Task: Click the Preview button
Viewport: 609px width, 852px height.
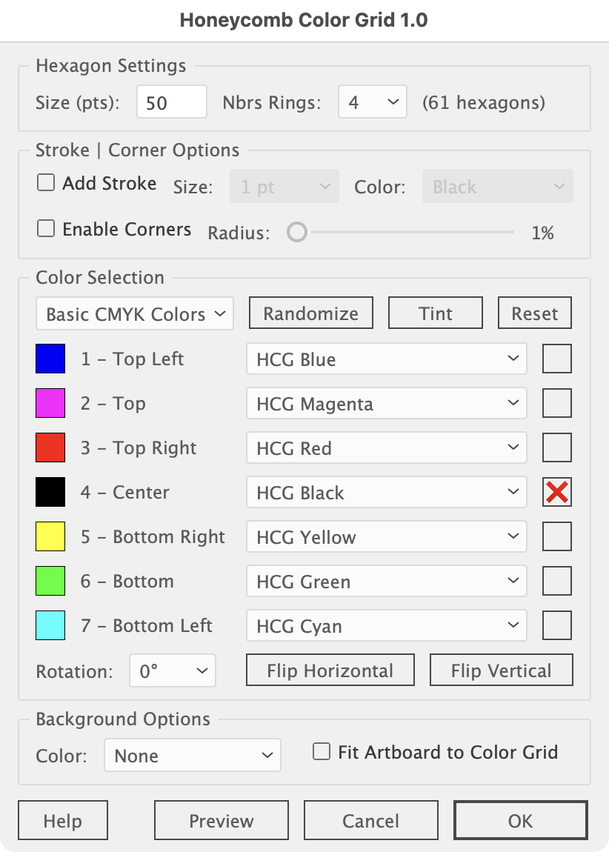Action: [x=221, y=821]
